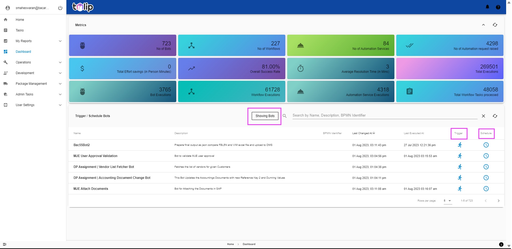Sort by Last Changed At column
This screenshot has height=249, width=512.
364,133
